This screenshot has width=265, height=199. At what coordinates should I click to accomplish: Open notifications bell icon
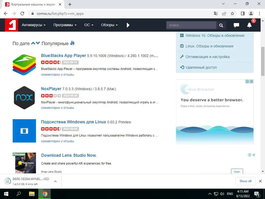point(249,25)
